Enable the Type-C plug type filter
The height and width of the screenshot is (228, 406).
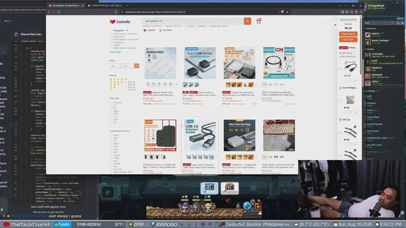click(112, 111)
